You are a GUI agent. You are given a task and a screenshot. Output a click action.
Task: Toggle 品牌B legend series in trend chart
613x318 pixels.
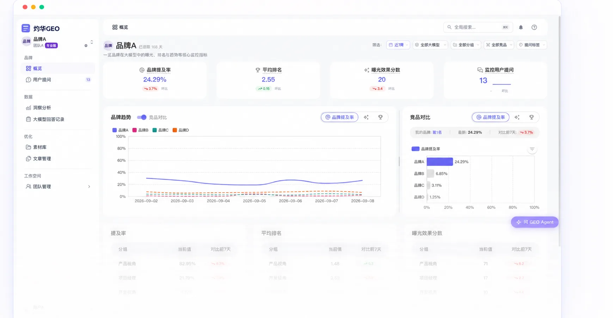140,130
